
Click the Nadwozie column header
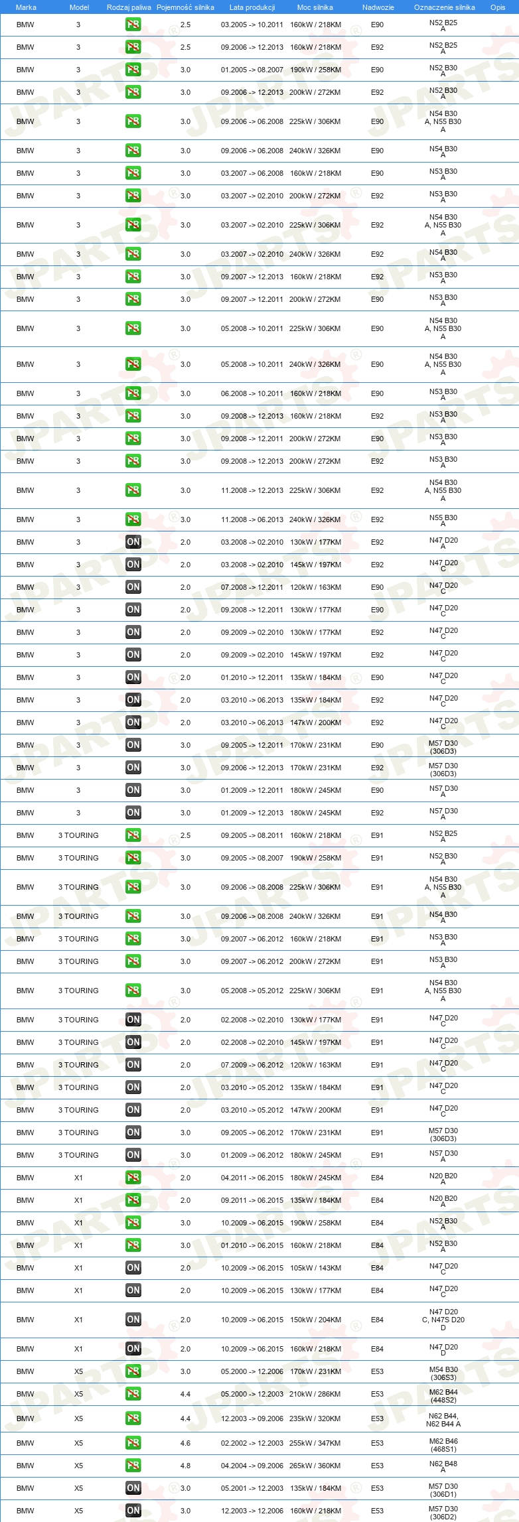point(378,7)
